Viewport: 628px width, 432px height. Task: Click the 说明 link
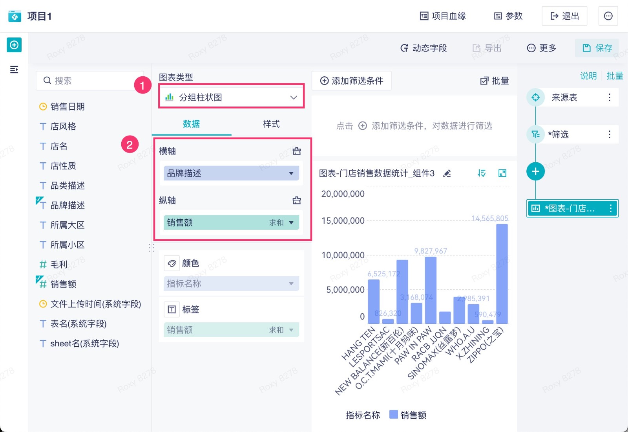[x=588, y=76]
